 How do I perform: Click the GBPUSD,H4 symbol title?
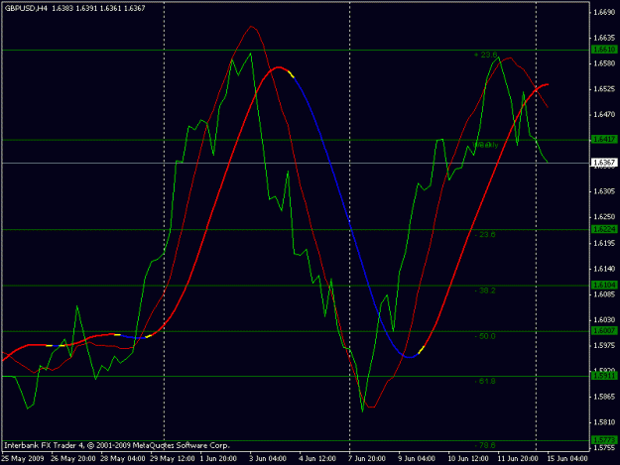click(x=26, y=8)
